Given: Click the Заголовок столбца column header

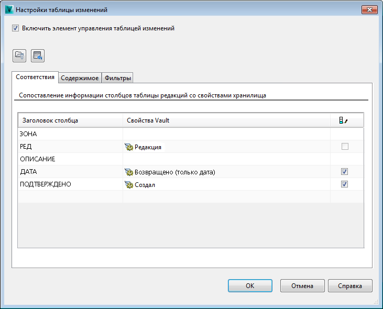Looking at the screenshot, I should point(70,120).
